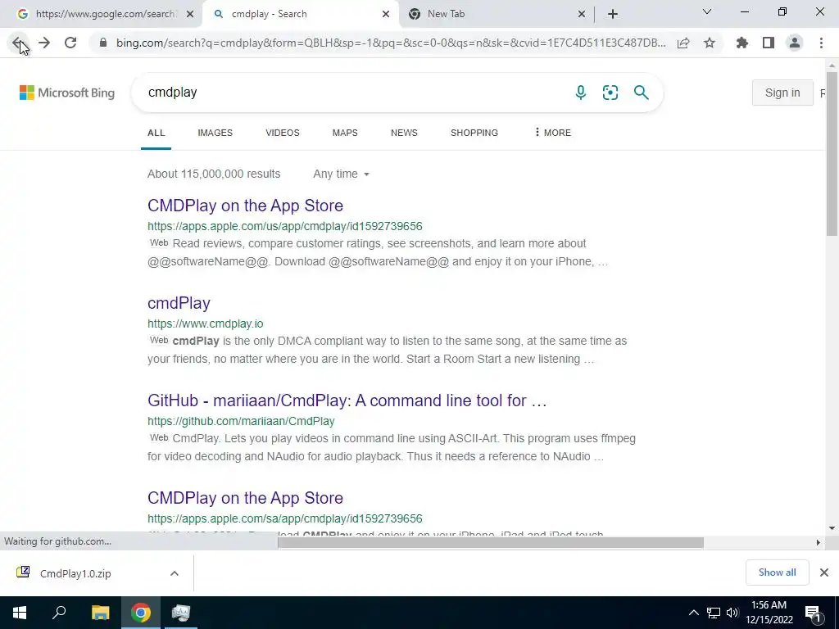839x629 pixels.
Task: Click the Chrome taskbar icon
Action: coord(141,613)
